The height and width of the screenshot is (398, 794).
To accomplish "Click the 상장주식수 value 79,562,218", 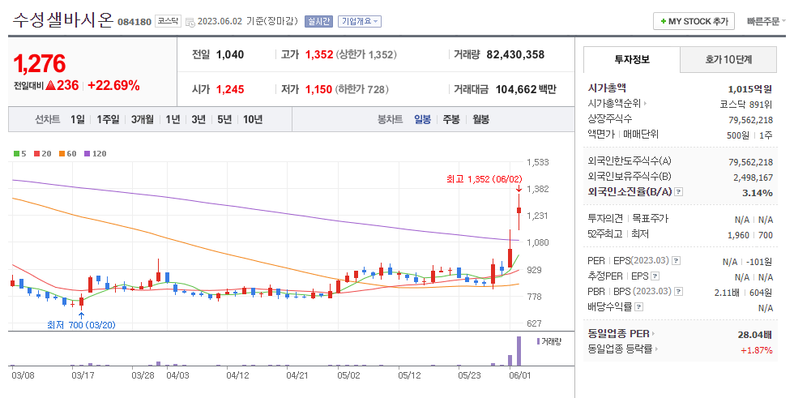I will (x=750, y=120).
